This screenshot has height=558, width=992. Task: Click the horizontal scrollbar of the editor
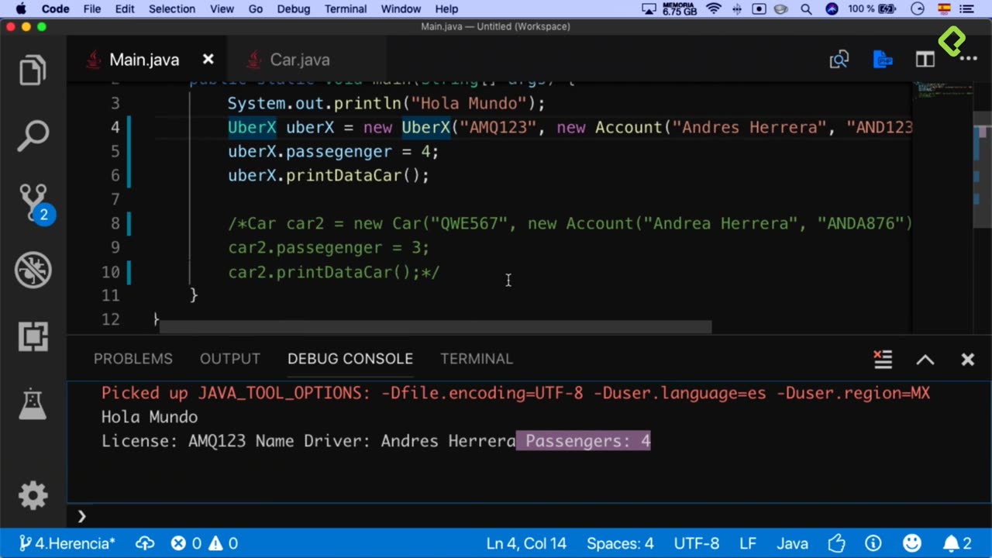[435, 327]
